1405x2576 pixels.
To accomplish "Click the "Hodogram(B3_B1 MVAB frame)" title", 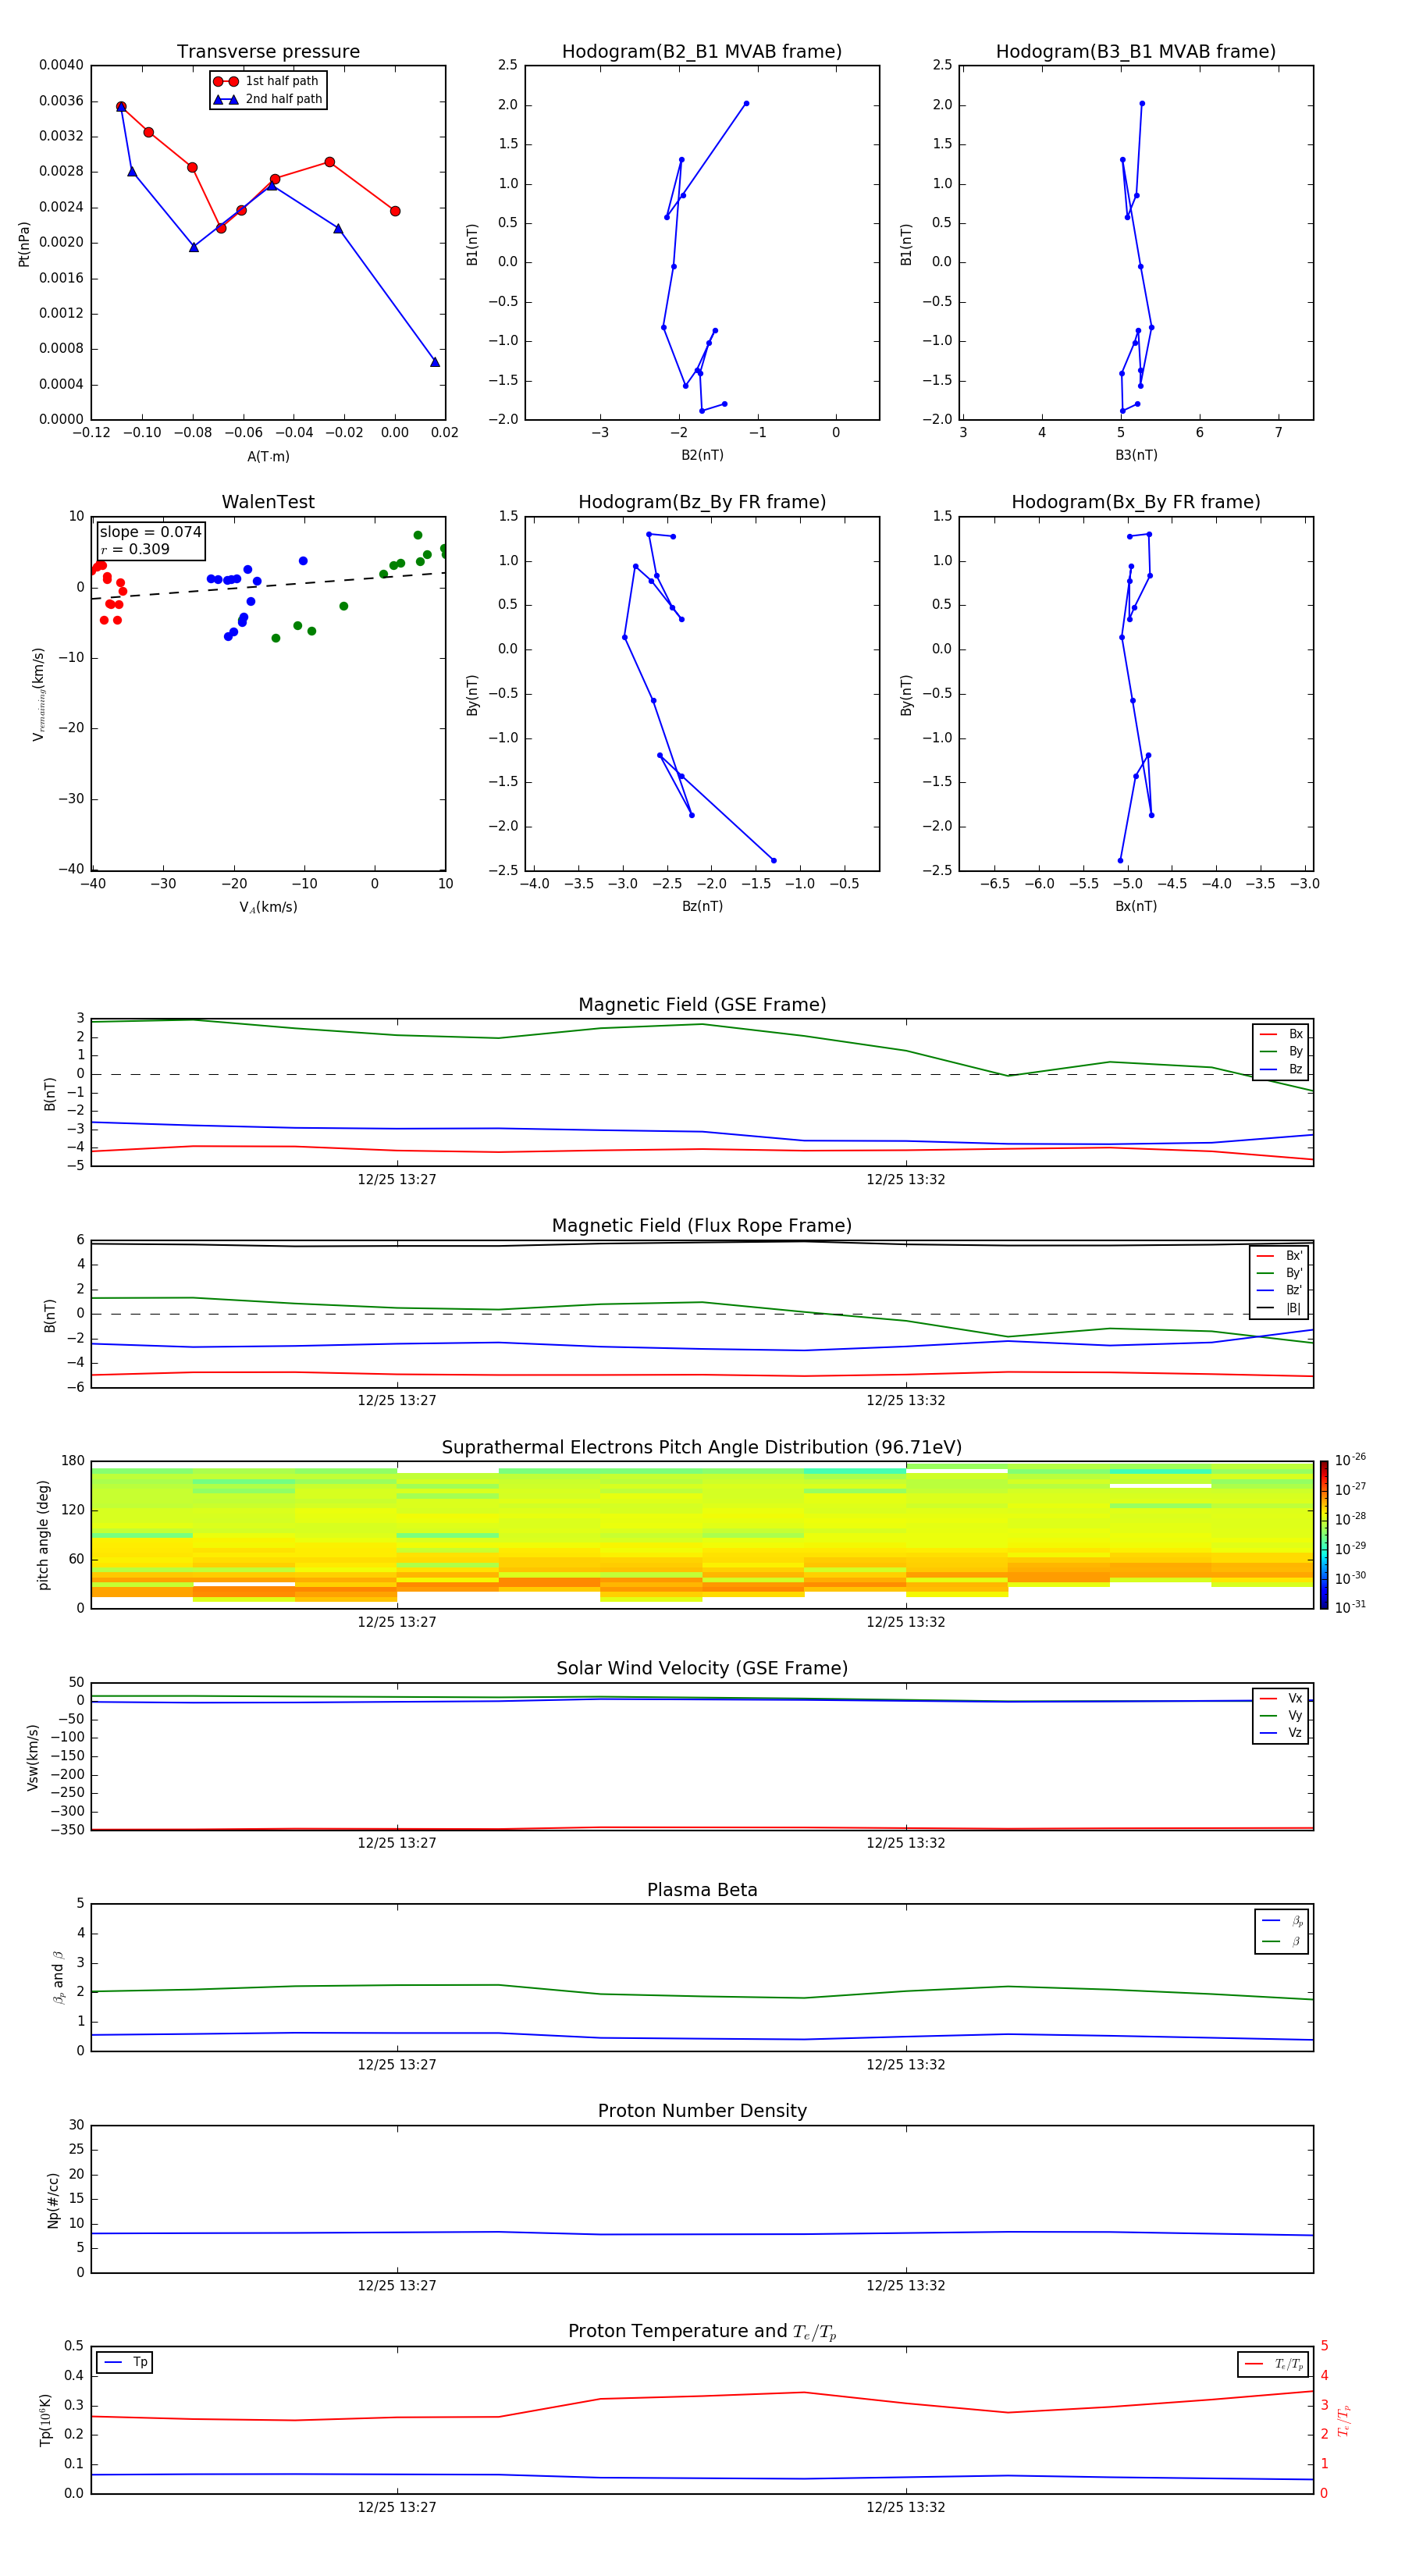I will coord(1136,52).
